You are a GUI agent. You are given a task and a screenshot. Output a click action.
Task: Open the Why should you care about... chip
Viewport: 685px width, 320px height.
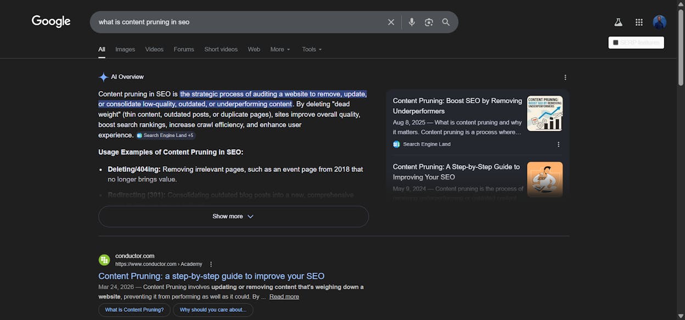(x=213, y=310)
